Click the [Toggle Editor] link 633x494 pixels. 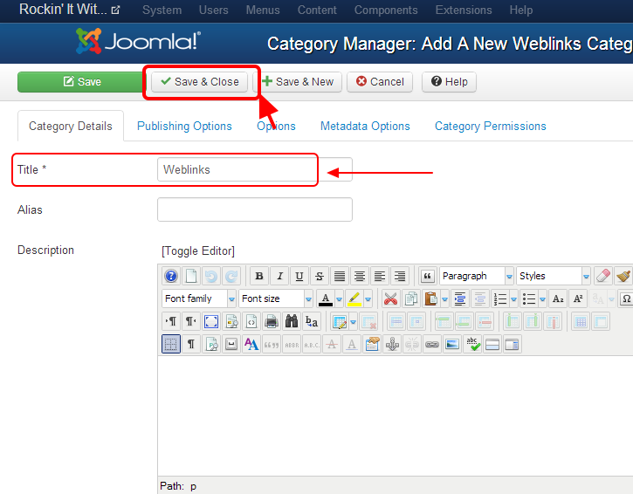coord(198,250)
